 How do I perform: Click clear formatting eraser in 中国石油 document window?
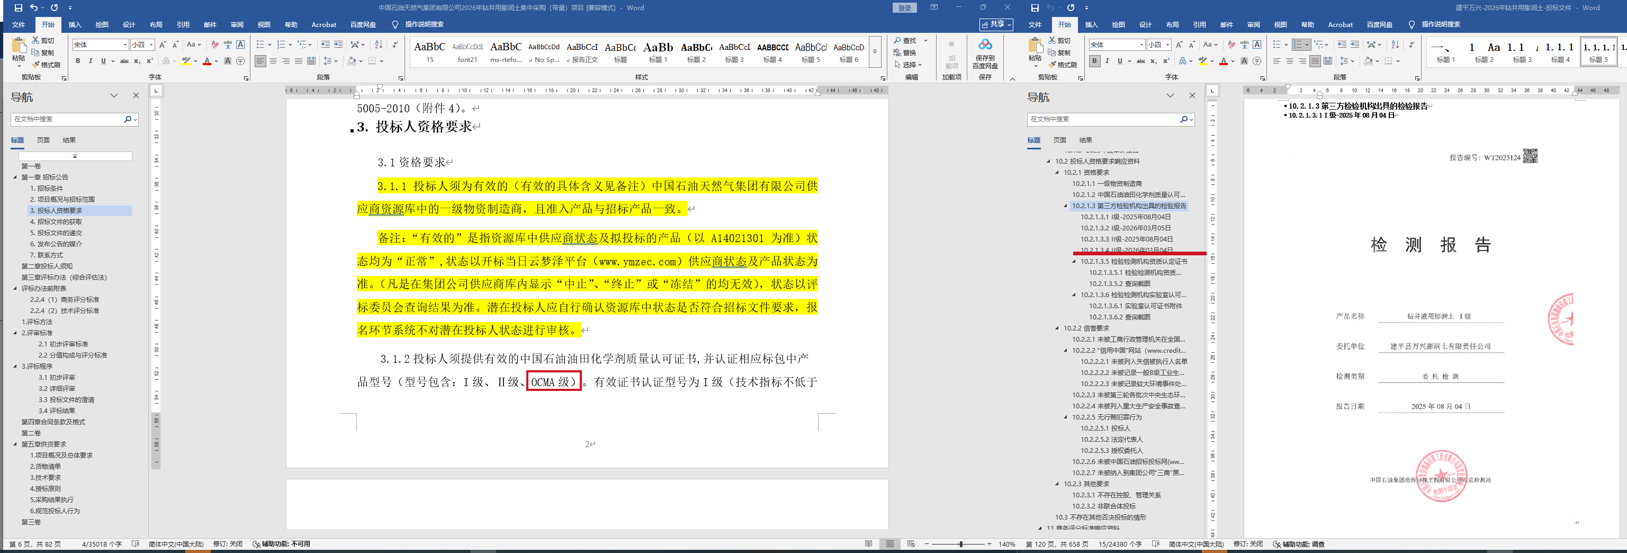(215, 44)
